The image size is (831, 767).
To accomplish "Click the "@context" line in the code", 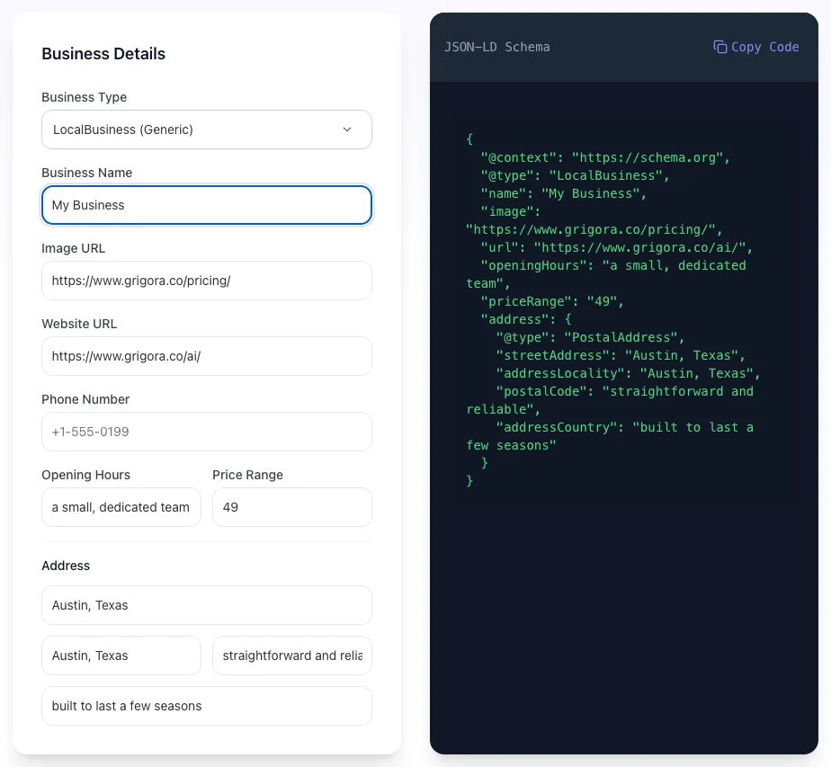I will [x=605, y=158].
